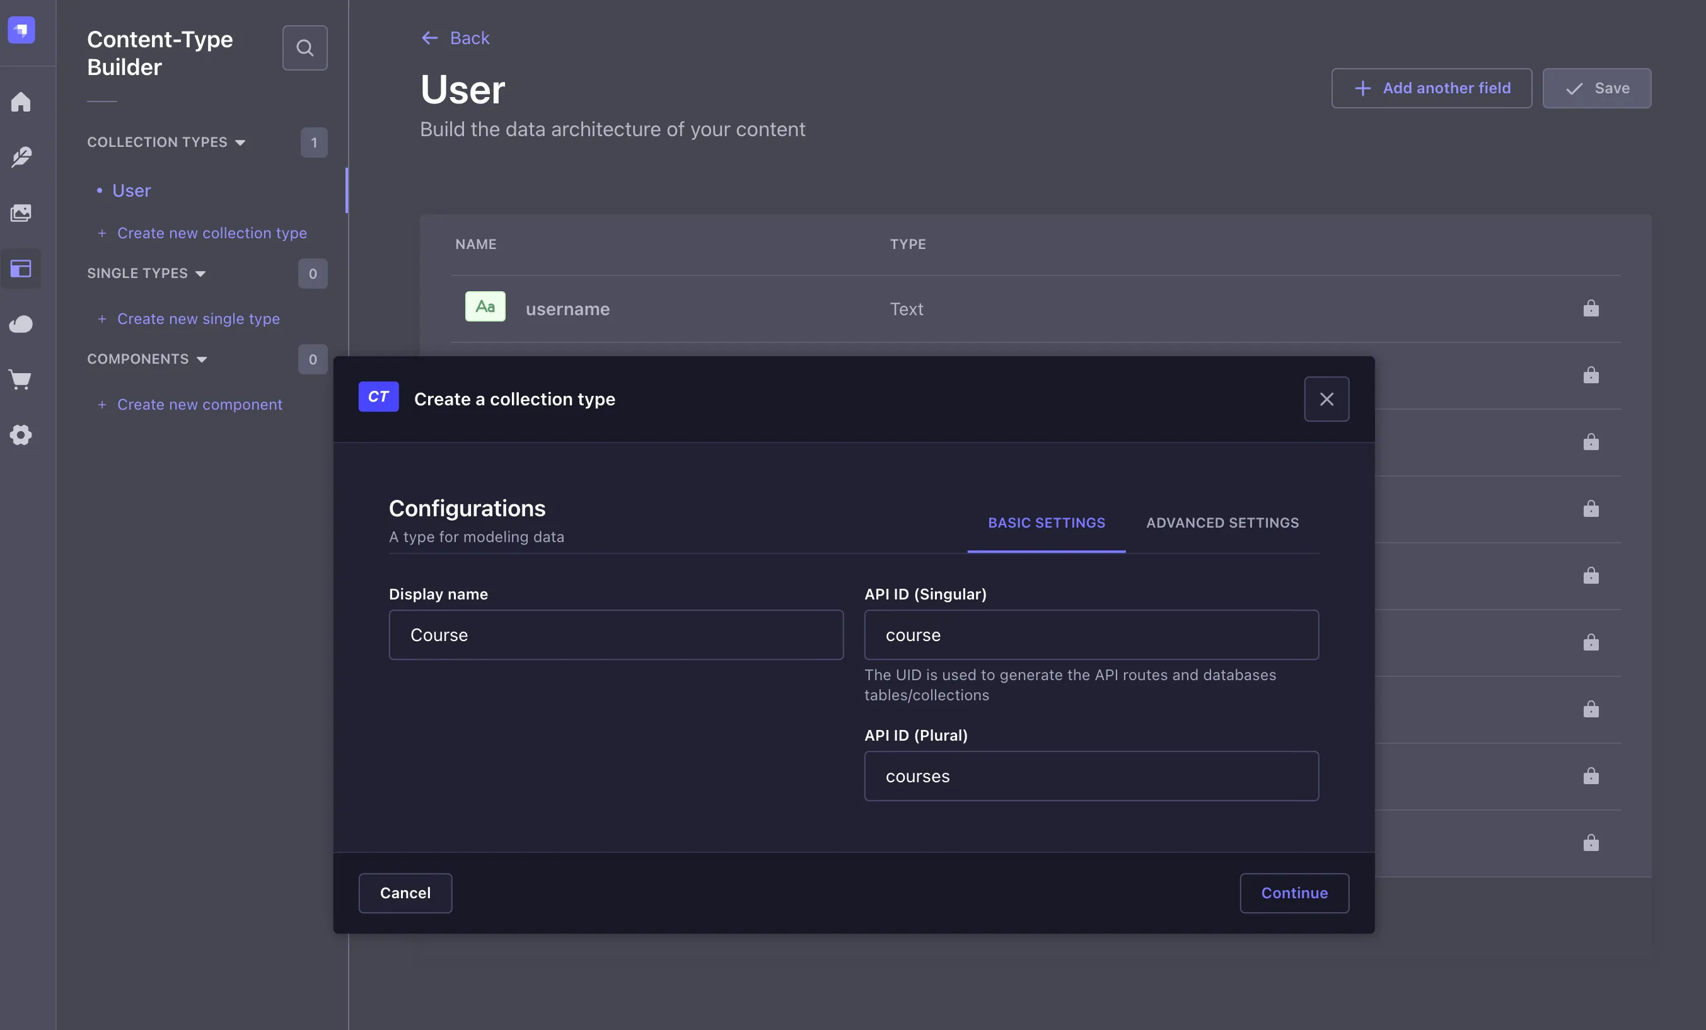Open Content Manager feather icon
The width and height of the screenshot is (1706, 1030).
pos(21,157)
